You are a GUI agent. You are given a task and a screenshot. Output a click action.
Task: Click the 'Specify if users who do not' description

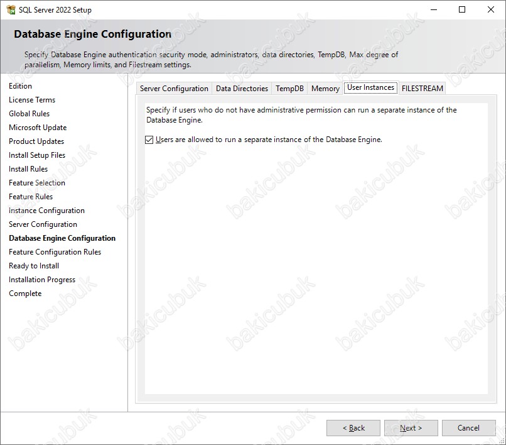click(301, 115)
